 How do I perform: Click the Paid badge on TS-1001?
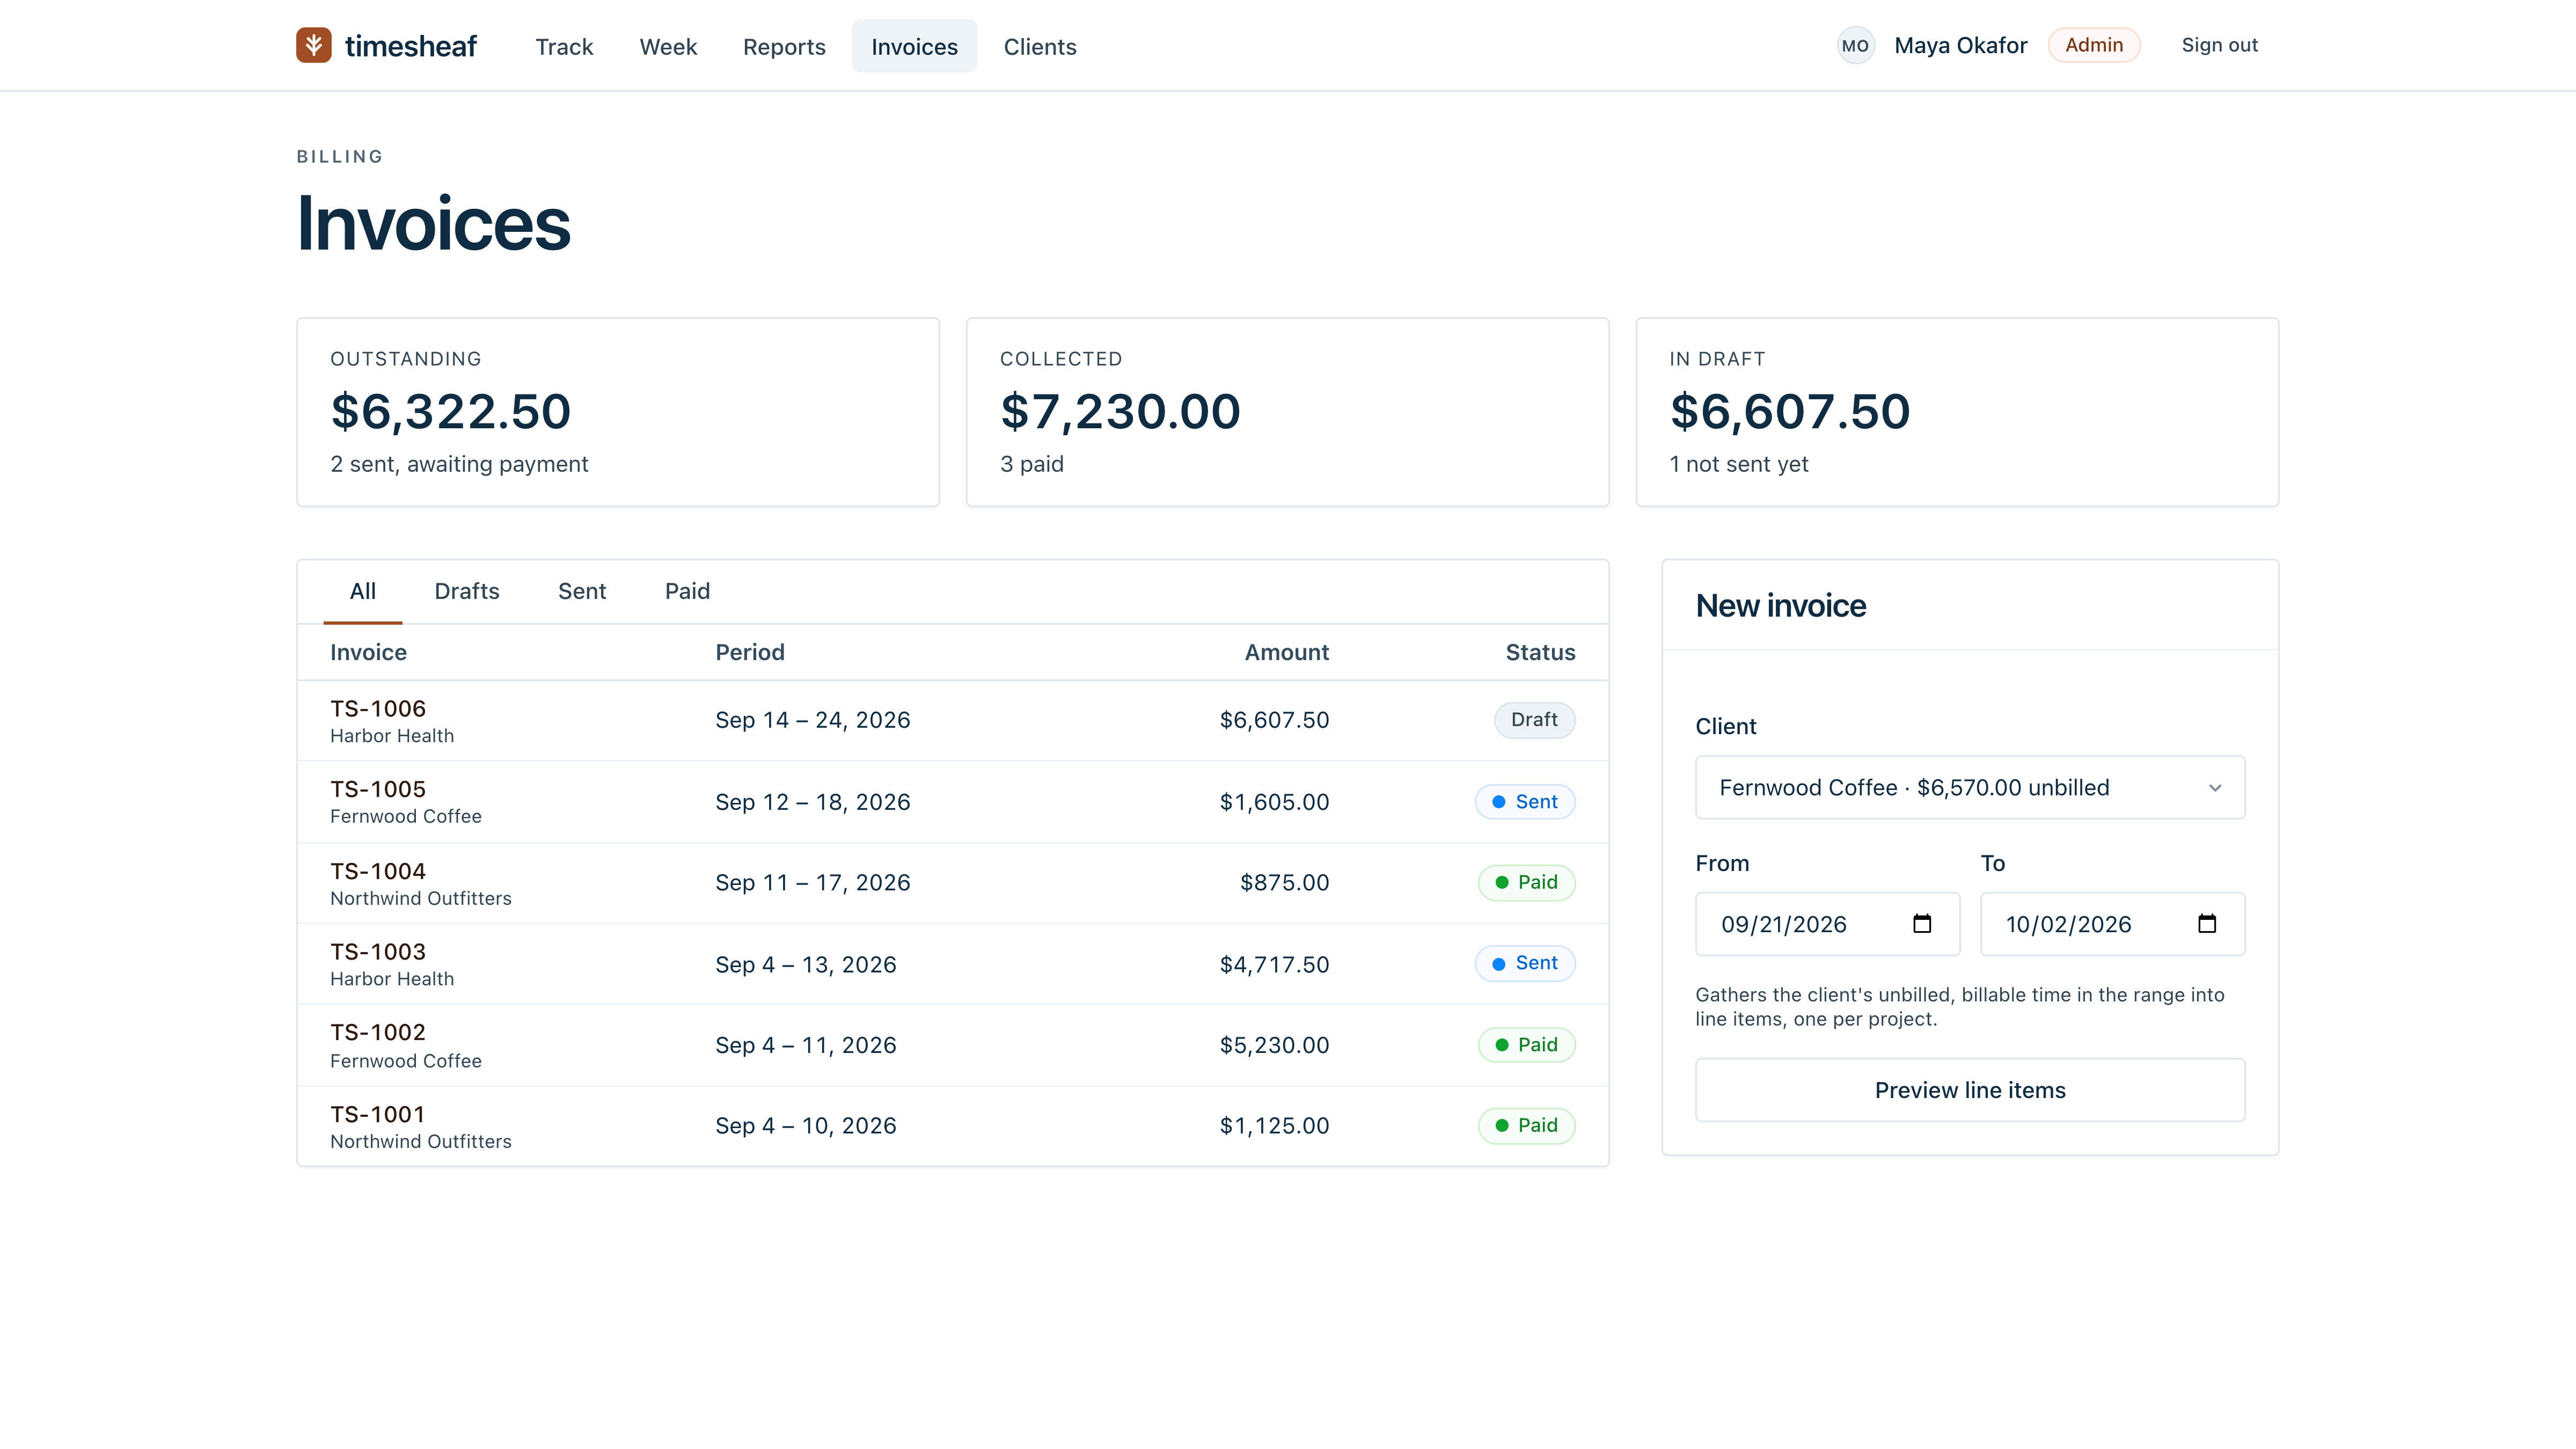[1527, 1126]
